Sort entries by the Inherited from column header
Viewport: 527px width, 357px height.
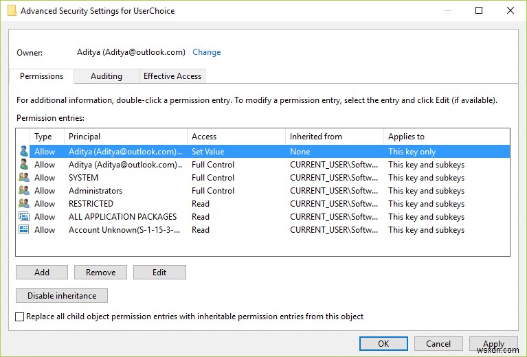[x=334, y=137]
